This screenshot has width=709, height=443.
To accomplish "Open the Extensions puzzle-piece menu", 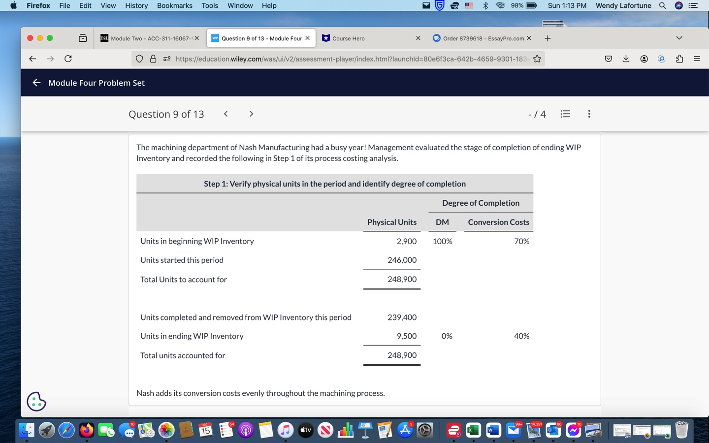I will coord(679,59).
